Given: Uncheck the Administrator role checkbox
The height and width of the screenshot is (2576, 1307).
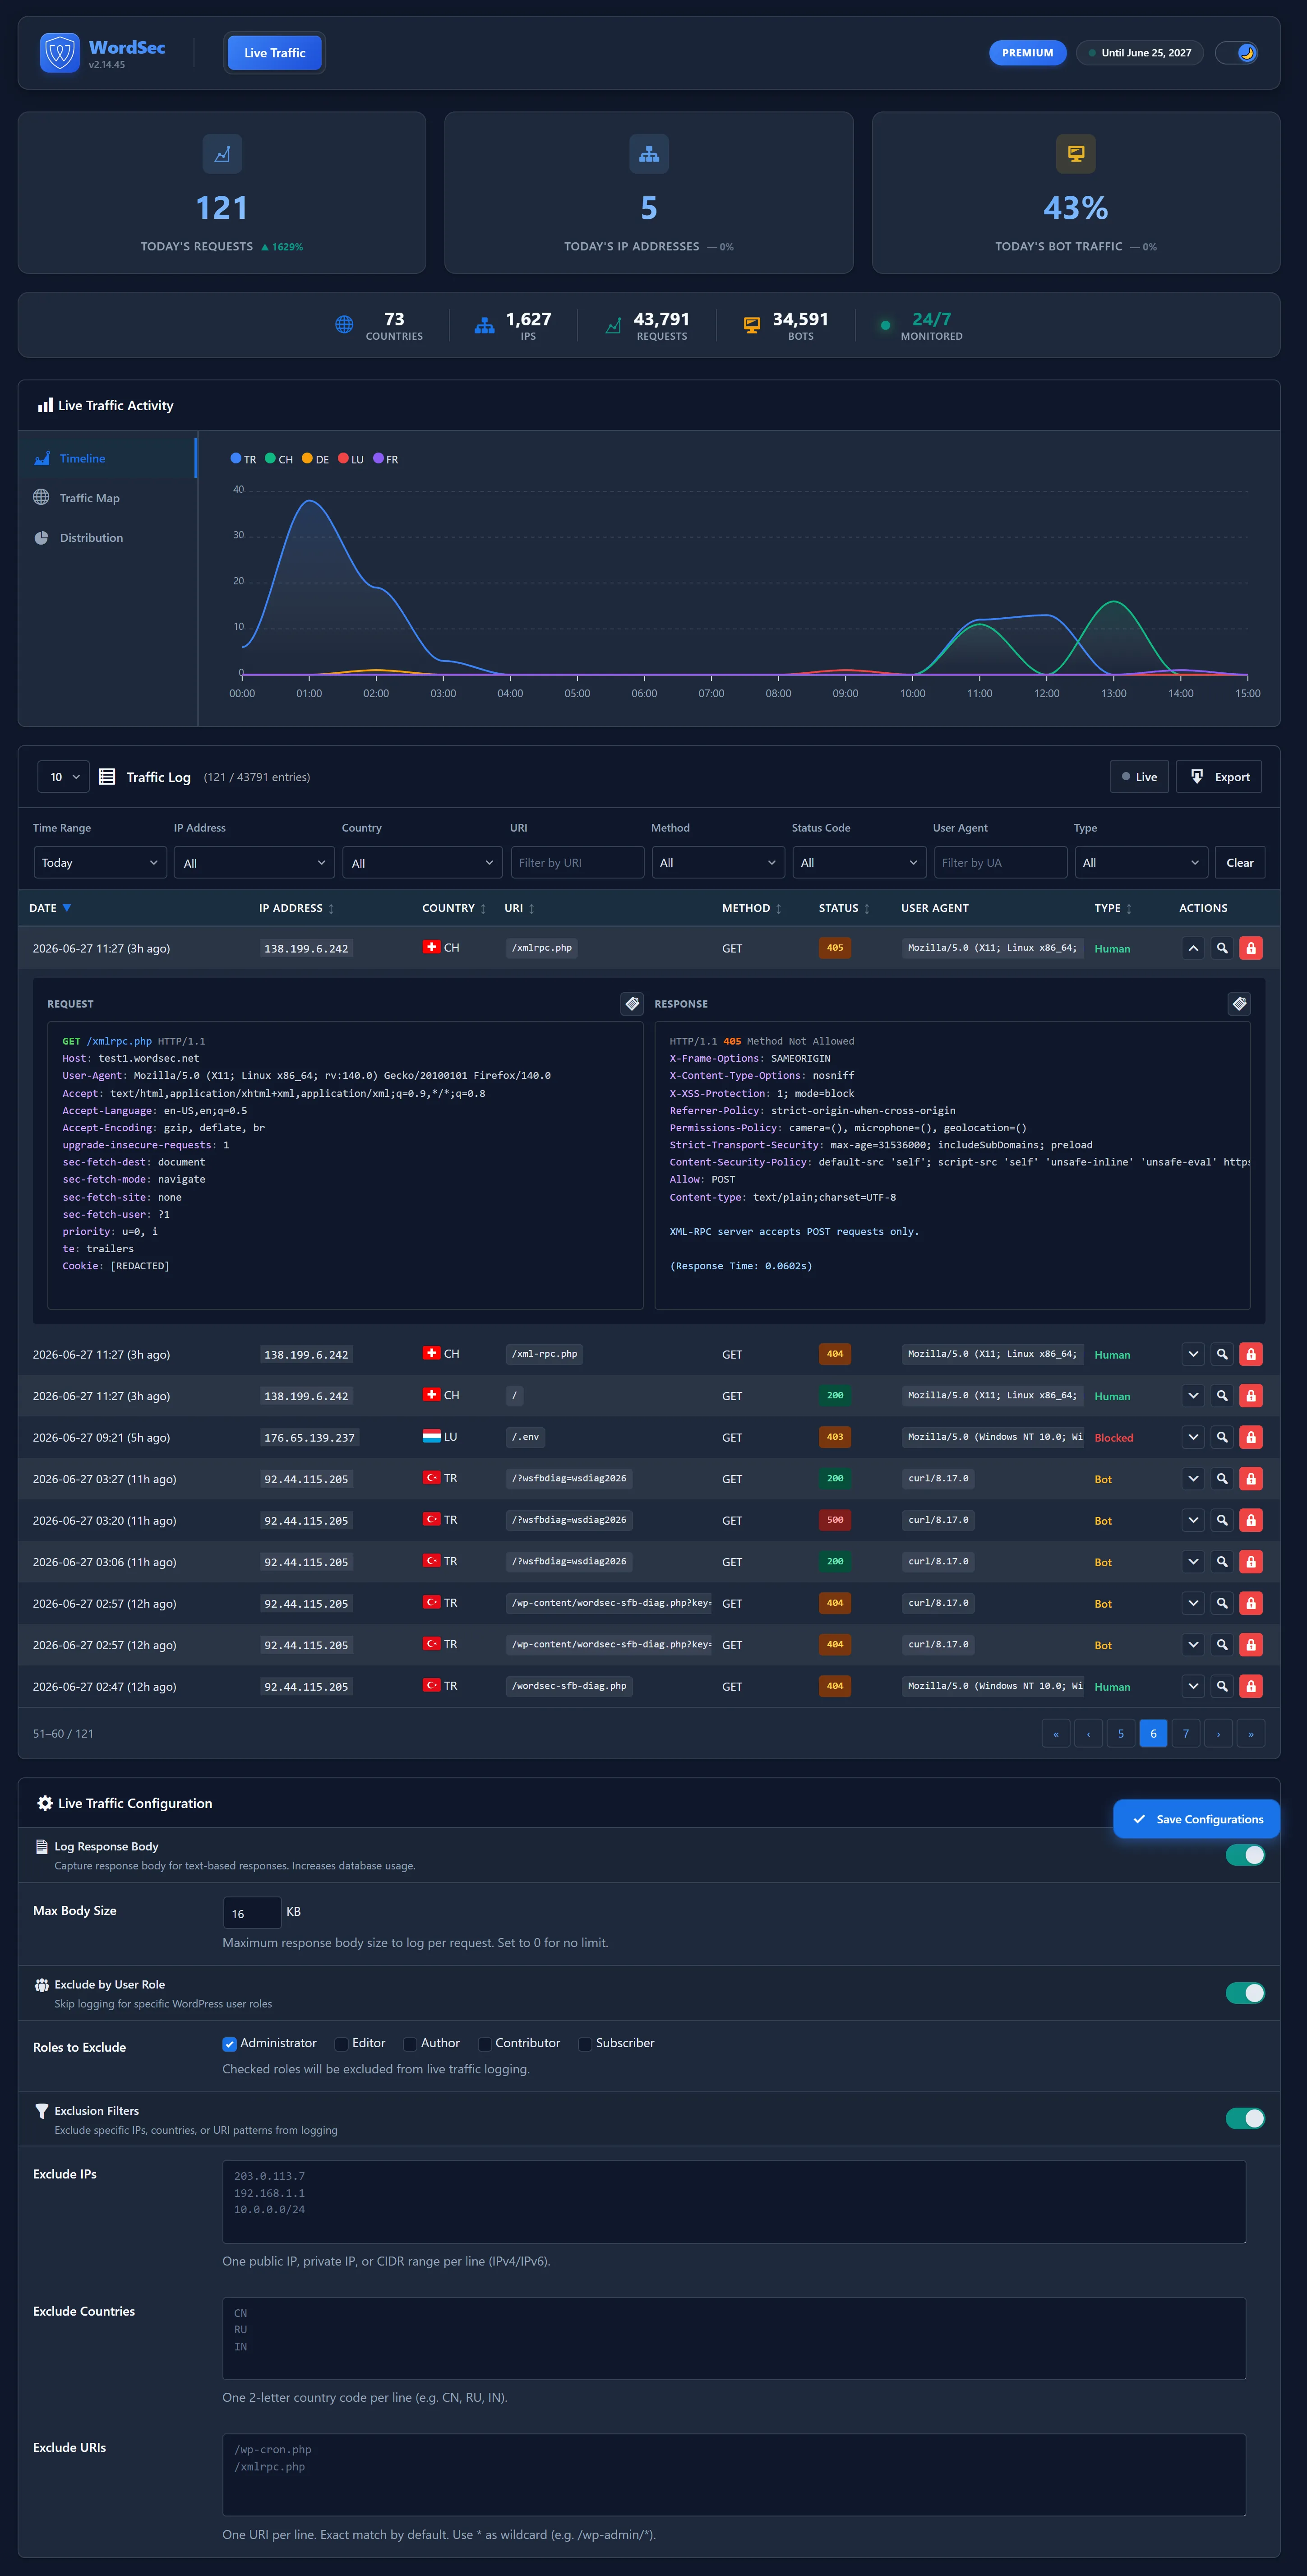Looking at the screenshot, I should tap(229, 2044).
